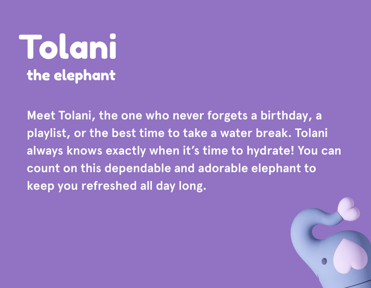Click the word 'forgets' in the first line
The height and width of the screenshot is (288, 371).
[x=228, y=116]
